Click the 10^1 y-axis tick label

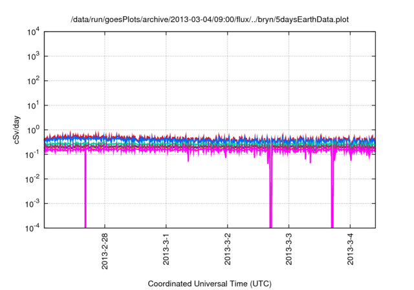(x=34, y=106)
